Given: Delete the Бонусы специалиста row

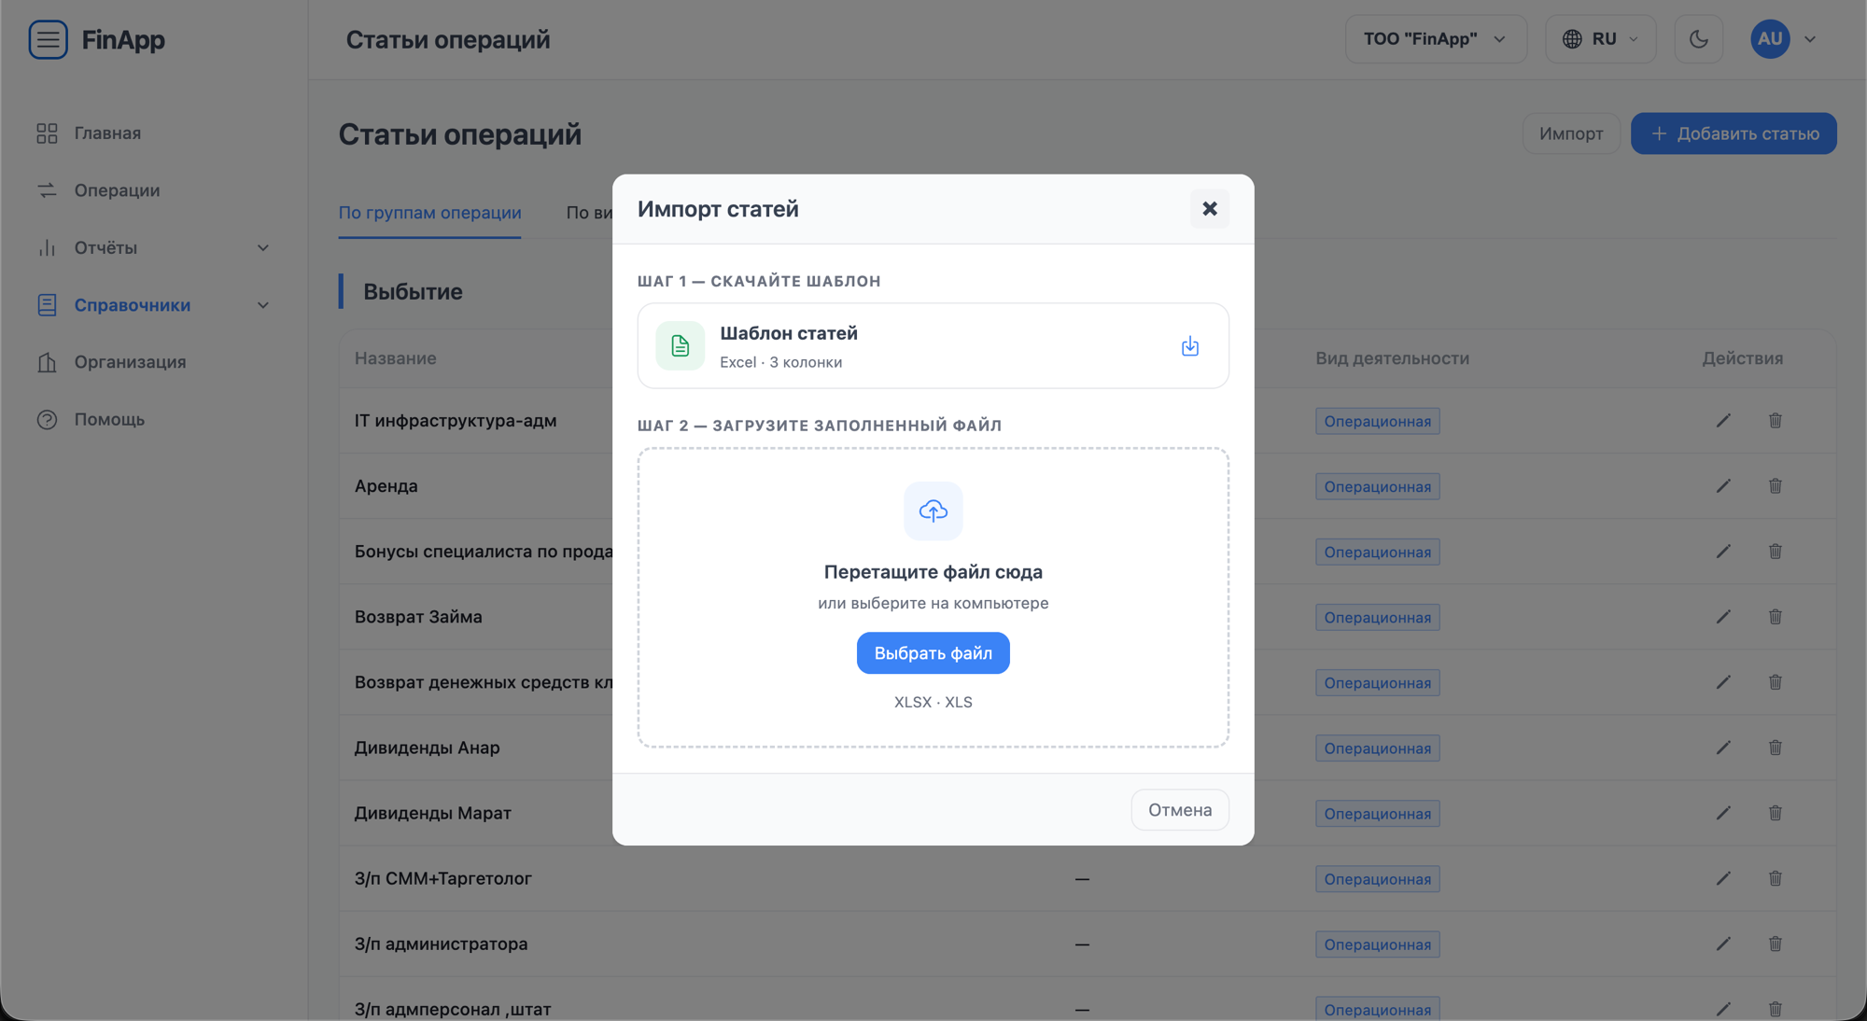Looking at the screenshot, I should 1775,552.
